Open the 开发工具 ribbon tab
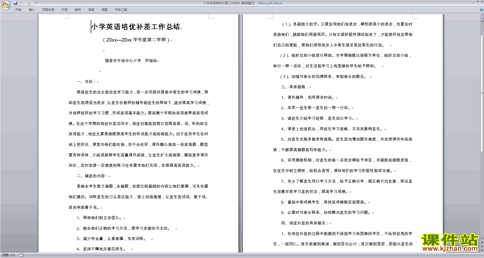The width and height of the screenshot is (484, 258). 121,10
